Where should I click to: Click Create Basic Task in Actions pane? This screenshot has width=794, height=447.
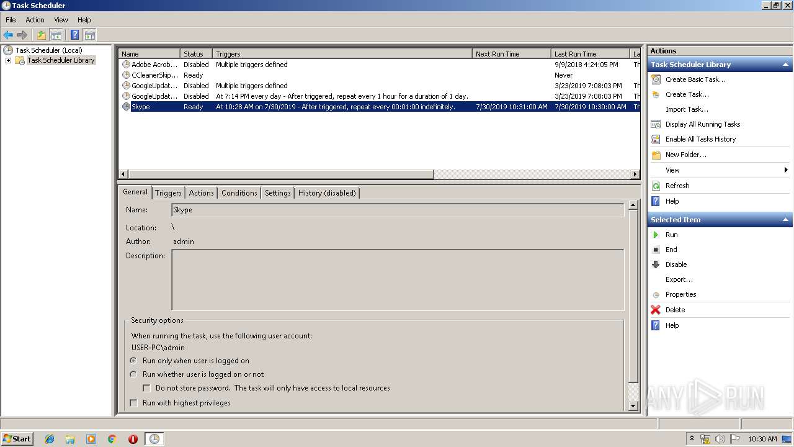(x=695, y=79)
